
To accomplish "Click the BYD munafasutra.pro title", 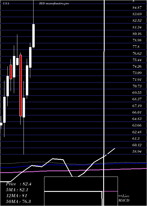I will (54, 4).
